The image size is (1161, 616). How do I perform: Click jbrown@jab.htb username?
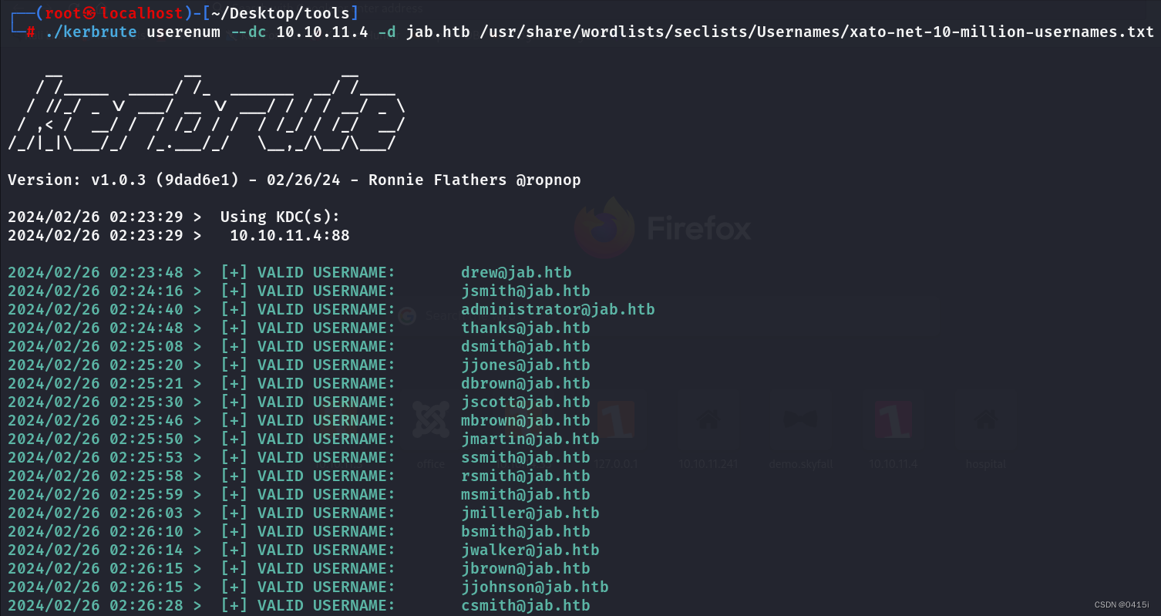coord(526,569)
